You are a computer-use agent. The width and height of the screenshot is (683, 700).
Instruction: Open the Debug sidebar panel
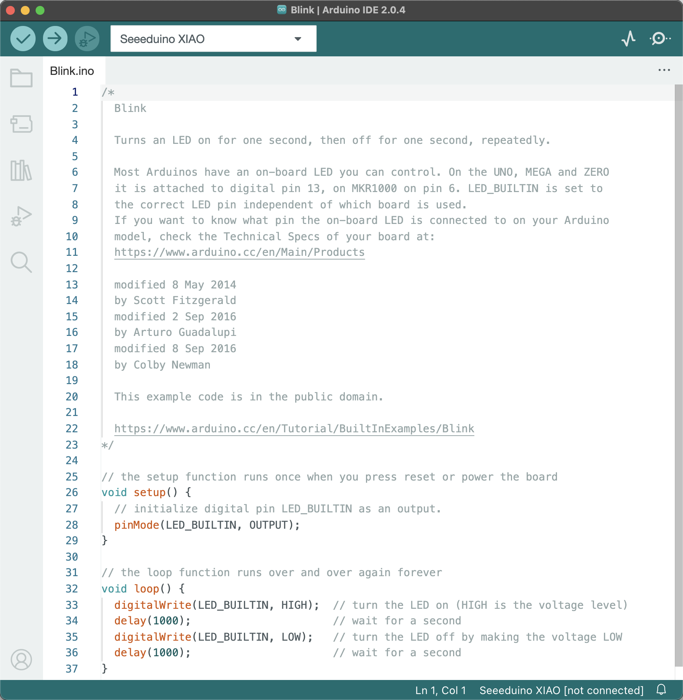coord(21,217)
